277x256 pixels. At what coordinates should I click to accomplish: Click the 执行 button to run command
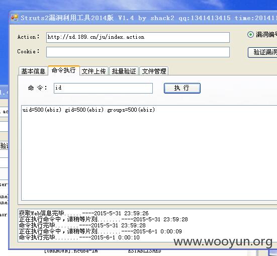click(182, 88)
